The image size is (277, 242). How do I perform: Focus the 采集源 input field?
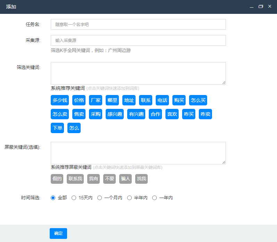pyautogui.click(x=138, y=40)
